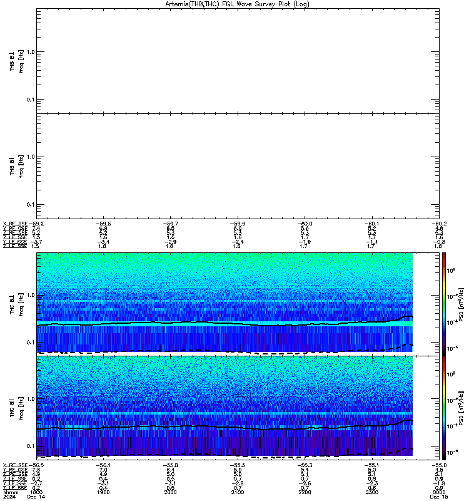469x501 pixels.
Task: Click the X position value -56.1
Action: pyautogui.click(x=103, y=465)
